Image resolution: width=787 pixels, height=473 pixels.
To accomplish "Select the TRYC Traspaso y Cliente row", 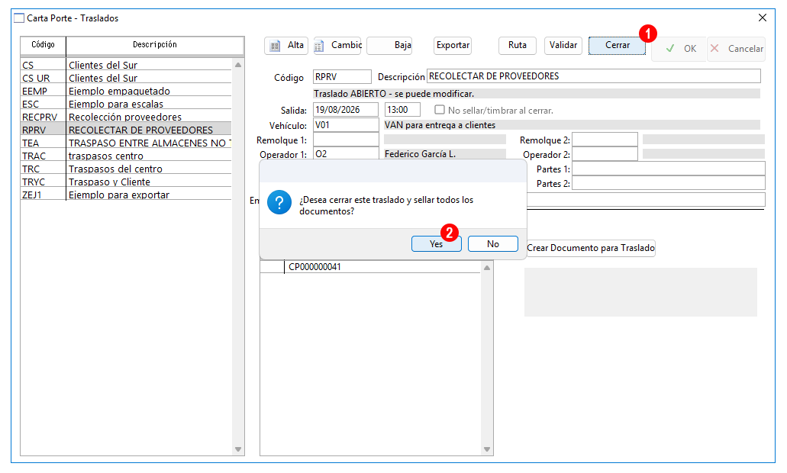I will coord(126,182).
